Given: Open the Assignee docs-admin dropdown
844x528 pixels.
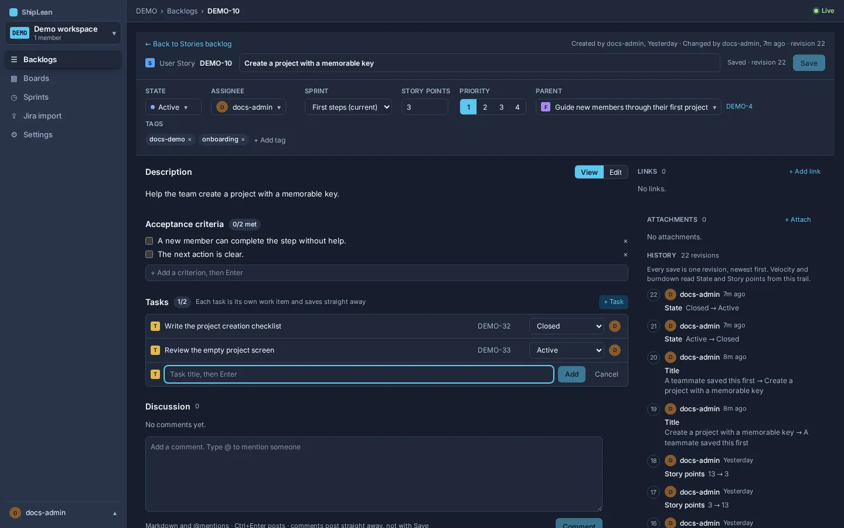Looking at the screenshot, I should [249, 107].
